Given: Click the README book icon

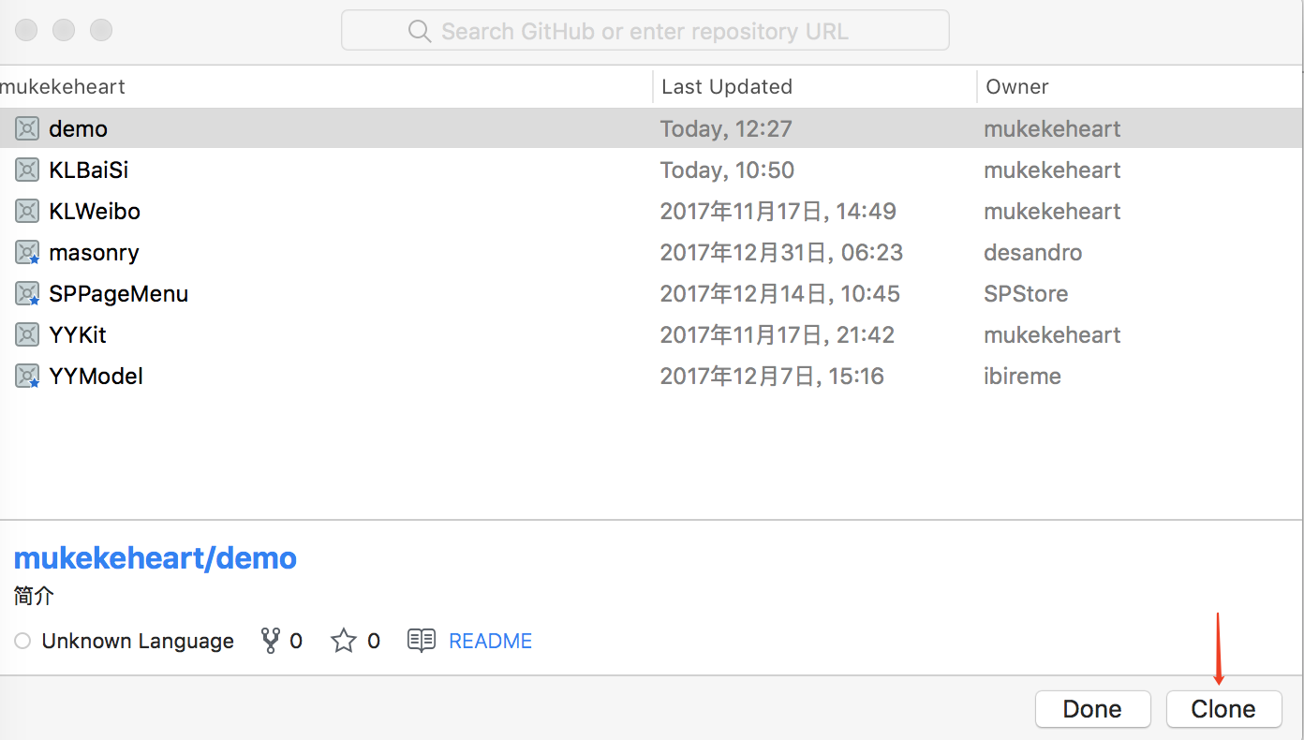Looking at the screenshot, I should tap(422, 641).
